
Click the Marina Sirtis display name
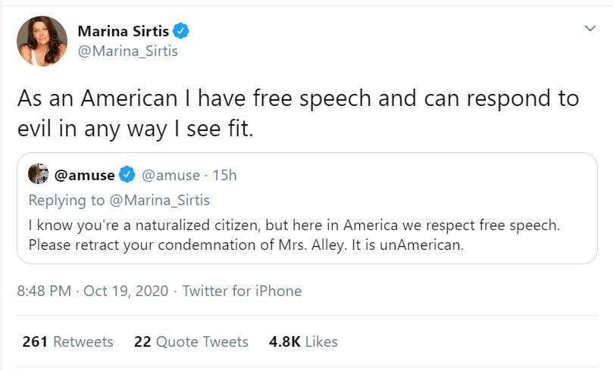click(124, 31)
